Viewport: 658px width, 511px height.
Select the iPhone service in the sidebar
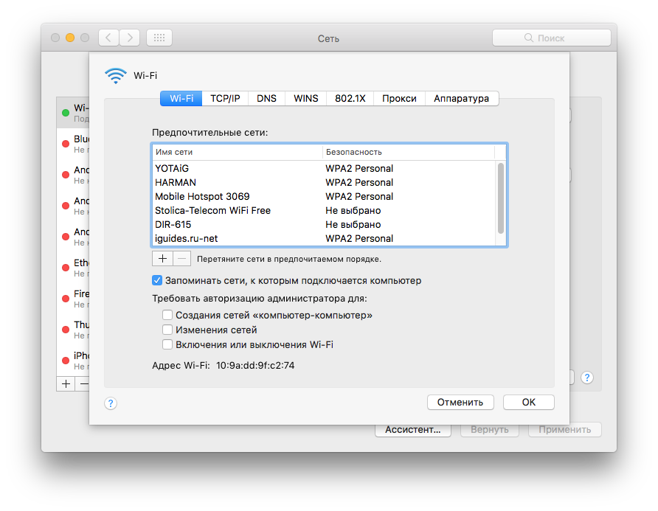(x=73, y=361)
